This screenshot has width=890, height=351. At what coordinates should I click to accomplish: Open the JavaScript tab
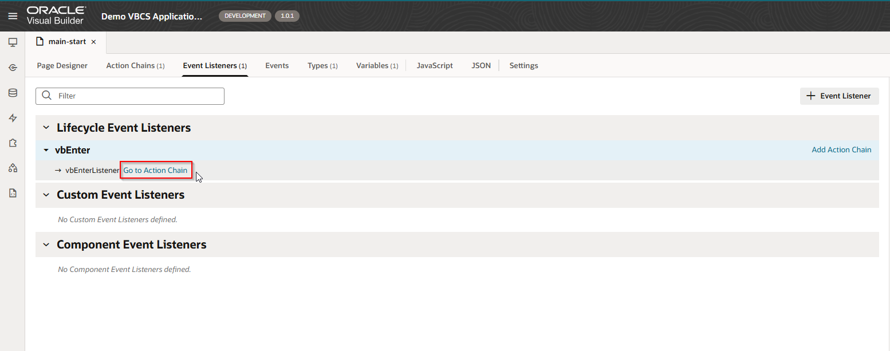click(435, 65)
